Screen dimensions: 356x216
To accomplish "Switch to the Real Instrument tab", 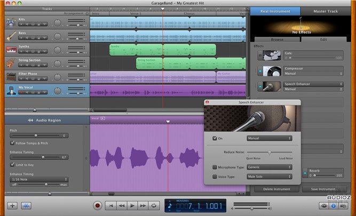I will pos(275,11).
